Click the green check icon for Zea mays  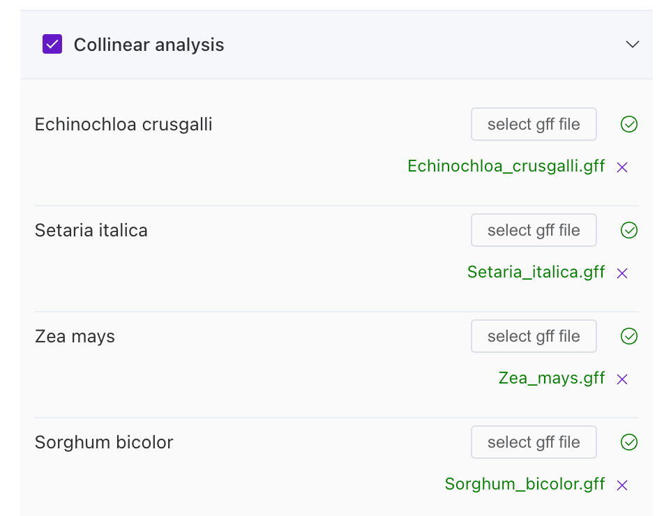coord(629,336)
